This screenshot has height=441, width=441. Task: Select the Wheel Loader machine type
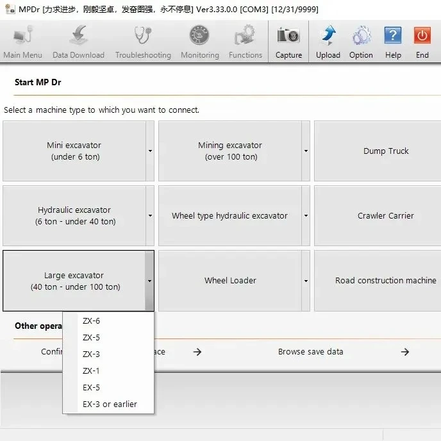pos(230,281)
